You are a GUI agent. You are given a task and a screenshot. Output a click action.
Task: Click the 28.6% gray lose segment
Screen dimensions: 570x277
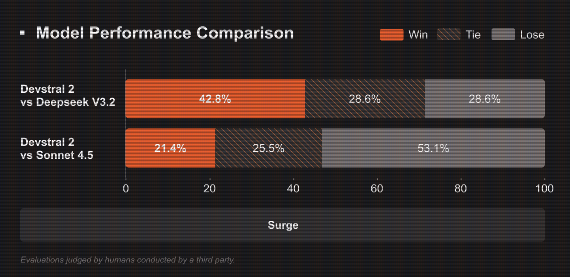tap(484, 99)
